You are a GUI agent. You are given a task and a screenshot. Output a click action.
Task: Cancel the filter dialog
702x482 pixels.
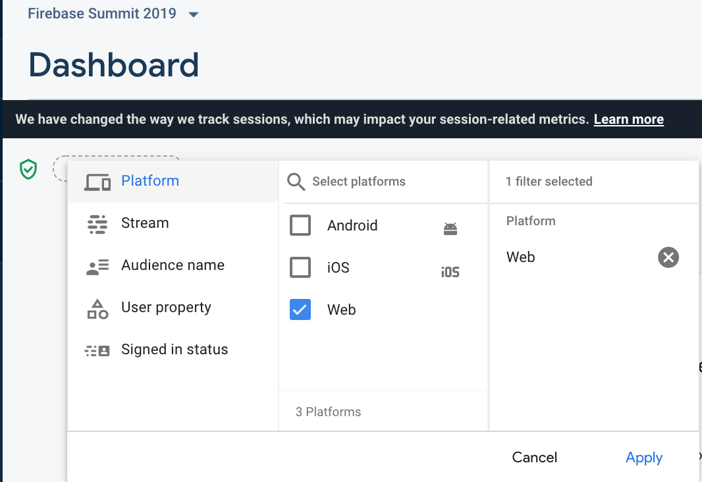tap(535, 458)
